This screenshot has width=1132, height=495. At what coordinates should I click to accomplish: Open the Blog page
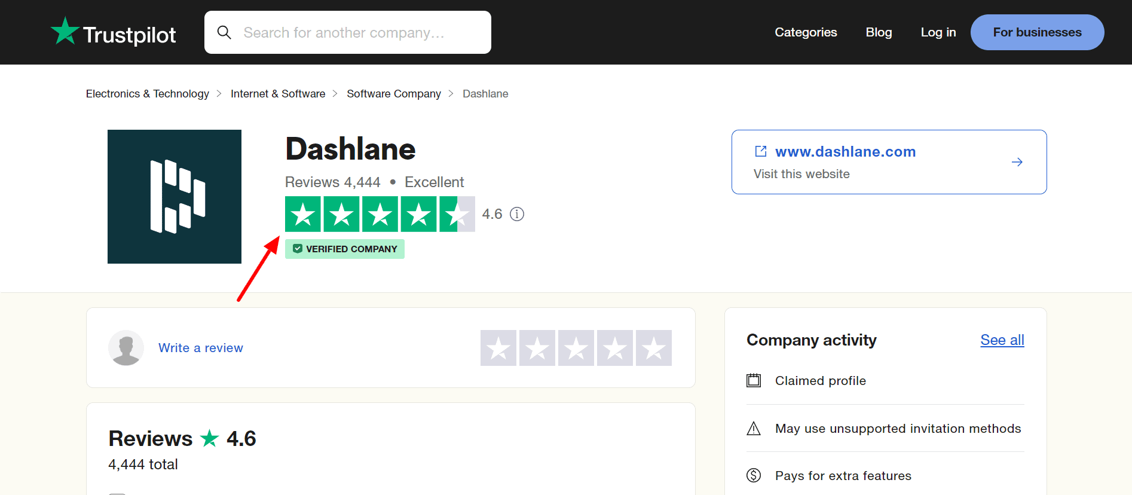pyautogui.click(x=879, y=32)
